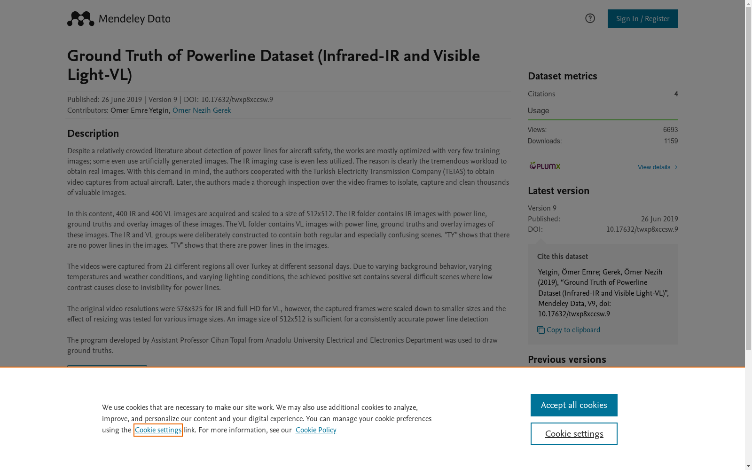Click Copy to clipboard citation link
The width and height of the screenshot is (752, 470).
573,330
